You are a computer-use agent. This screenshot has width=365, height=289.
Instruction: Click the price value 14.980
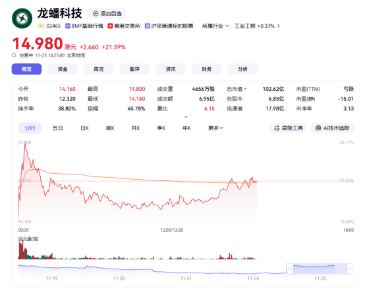(38, 43)
